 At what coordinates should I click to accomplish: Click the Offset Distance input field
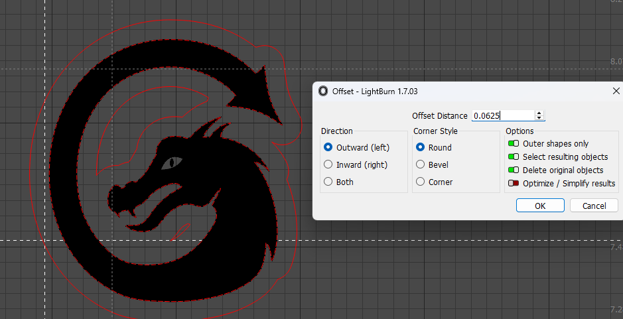point(502,115)
